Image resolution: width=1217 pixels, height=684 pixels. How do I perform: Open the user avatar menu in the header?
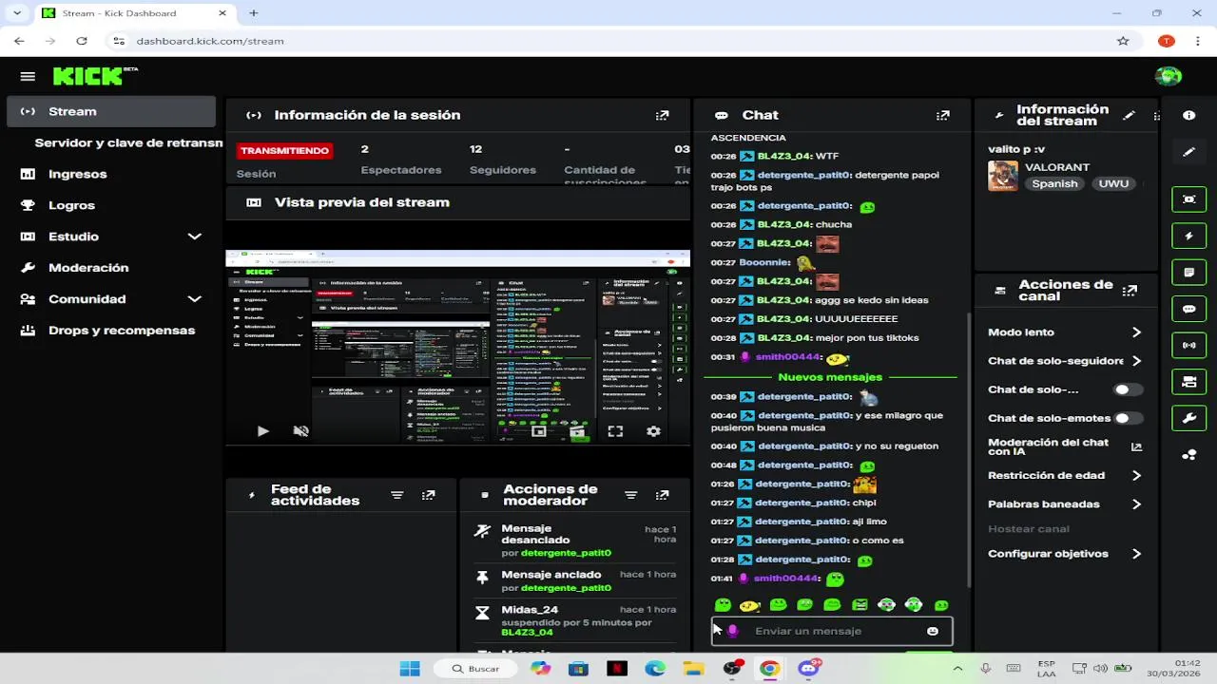(1168, 76)
